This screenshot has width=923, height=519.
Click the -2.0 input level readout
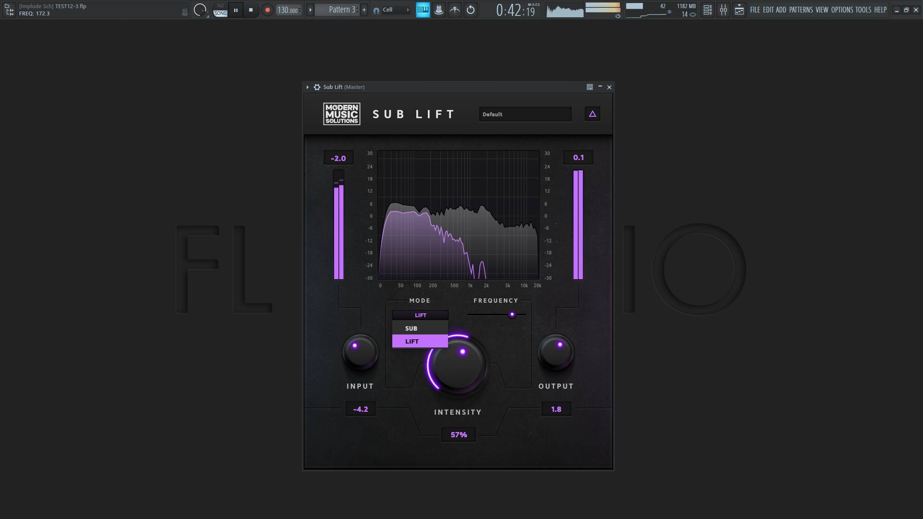point(338,158)
